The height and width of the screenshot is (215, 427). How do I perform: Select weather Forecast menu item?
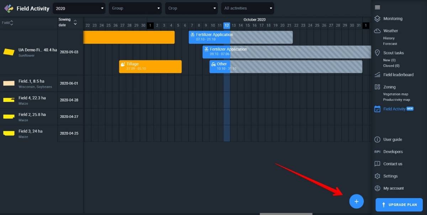click(390, 44)
